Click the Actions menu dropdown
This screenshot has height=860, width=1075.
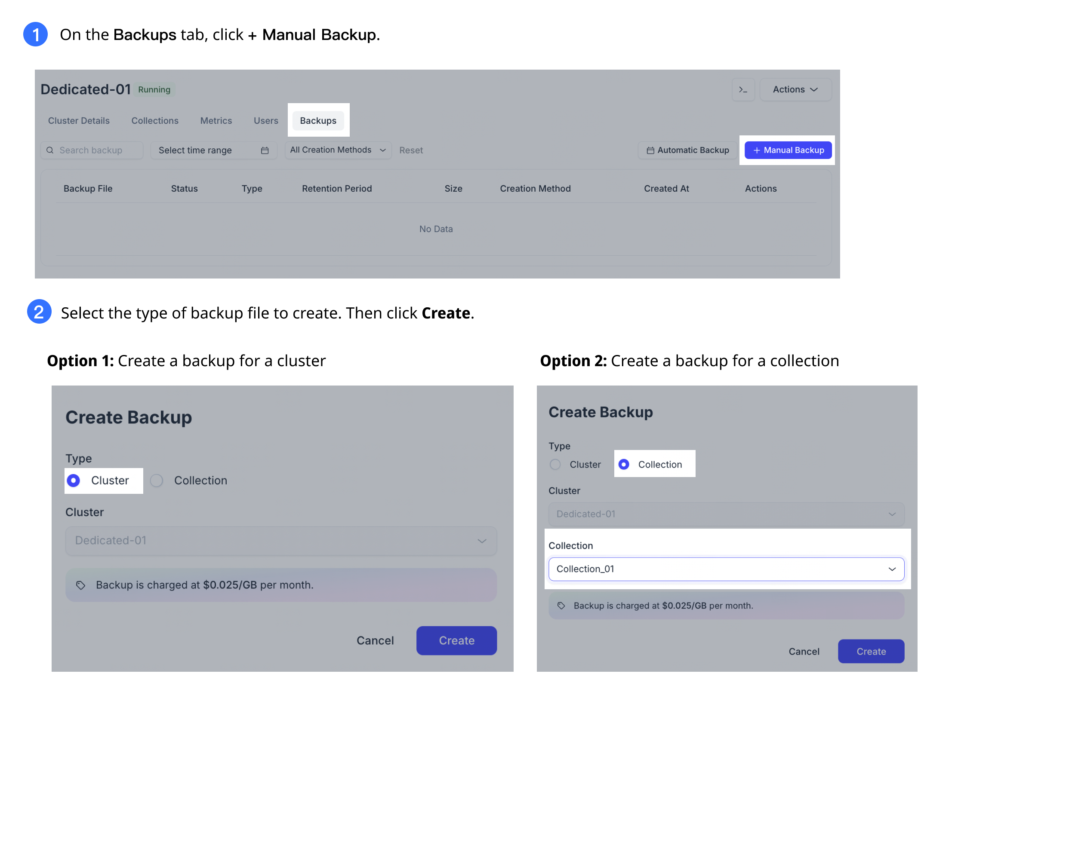click(795, 89)
